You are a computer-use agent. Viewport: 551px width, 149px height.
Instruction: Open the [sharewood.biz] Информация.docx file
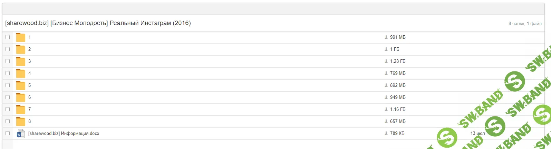(64, 134)
